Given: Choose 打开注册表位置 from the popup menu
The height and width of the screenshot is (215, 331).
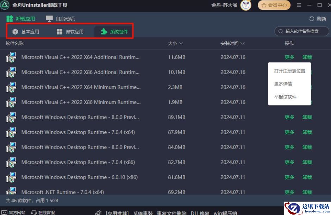Looking at the screenshot, I should (x=289, y=71).
